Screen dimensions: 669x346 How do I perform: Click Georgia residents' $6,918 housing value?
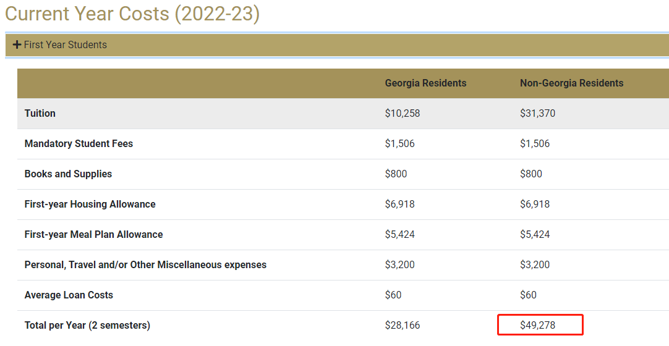coord(399,204)
